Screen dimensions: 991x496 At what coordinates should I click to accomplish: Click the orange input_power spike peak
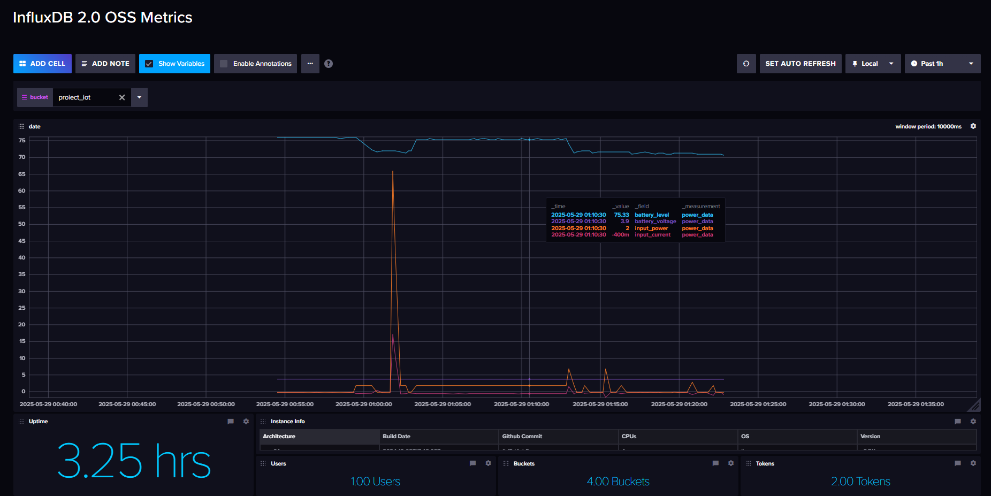pos(393,172)
